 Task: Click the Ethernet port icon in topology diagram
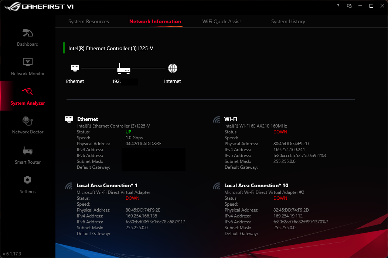click(75, 68)
